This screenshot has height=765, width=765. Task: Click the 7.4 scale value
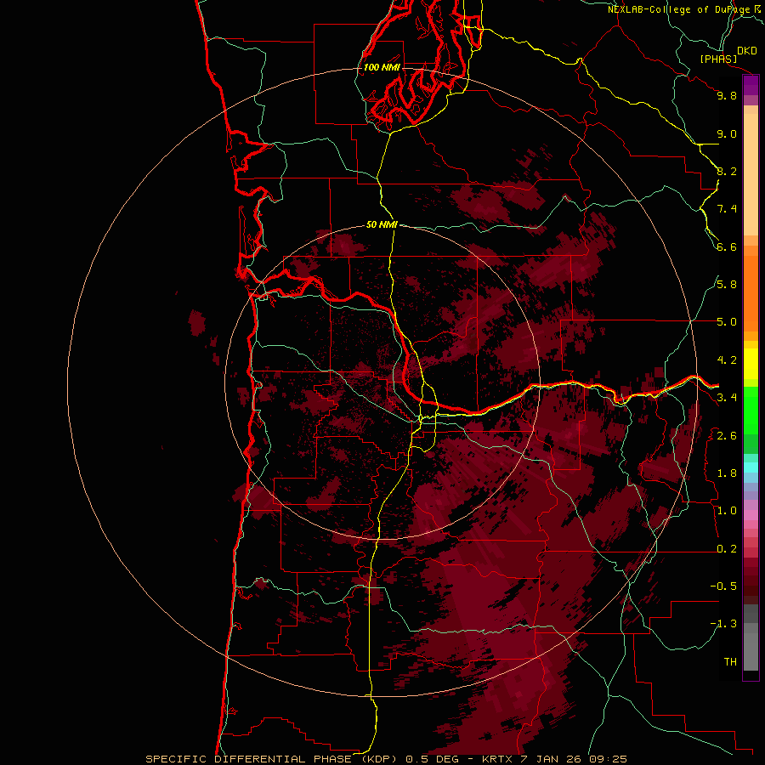coord(727,209)
